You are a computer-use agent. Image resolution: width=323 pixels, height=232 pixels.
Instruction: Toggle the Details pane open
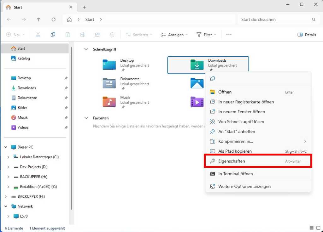(307, 35)
